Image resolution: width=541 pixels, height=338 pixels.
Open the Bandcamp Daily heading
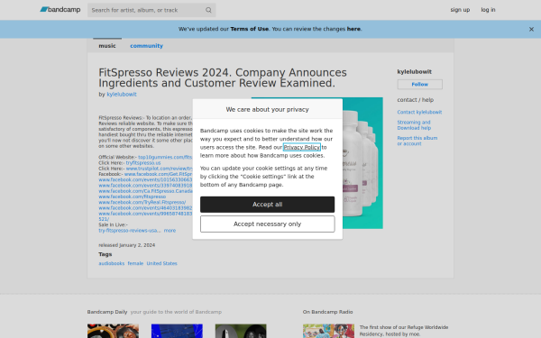pyautogui.click(x=107, y=312)
